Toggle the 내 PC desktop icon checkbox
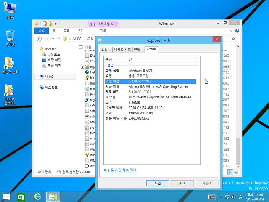 [5, 3]
